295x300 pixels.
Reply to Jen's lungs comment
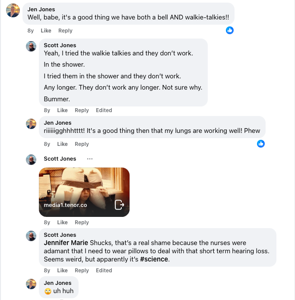[x=82, y=144]
